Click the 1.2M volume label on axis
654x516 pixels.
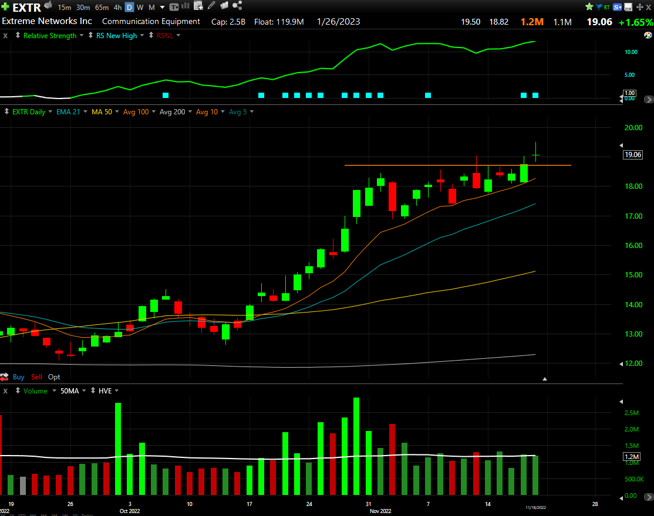632,457
